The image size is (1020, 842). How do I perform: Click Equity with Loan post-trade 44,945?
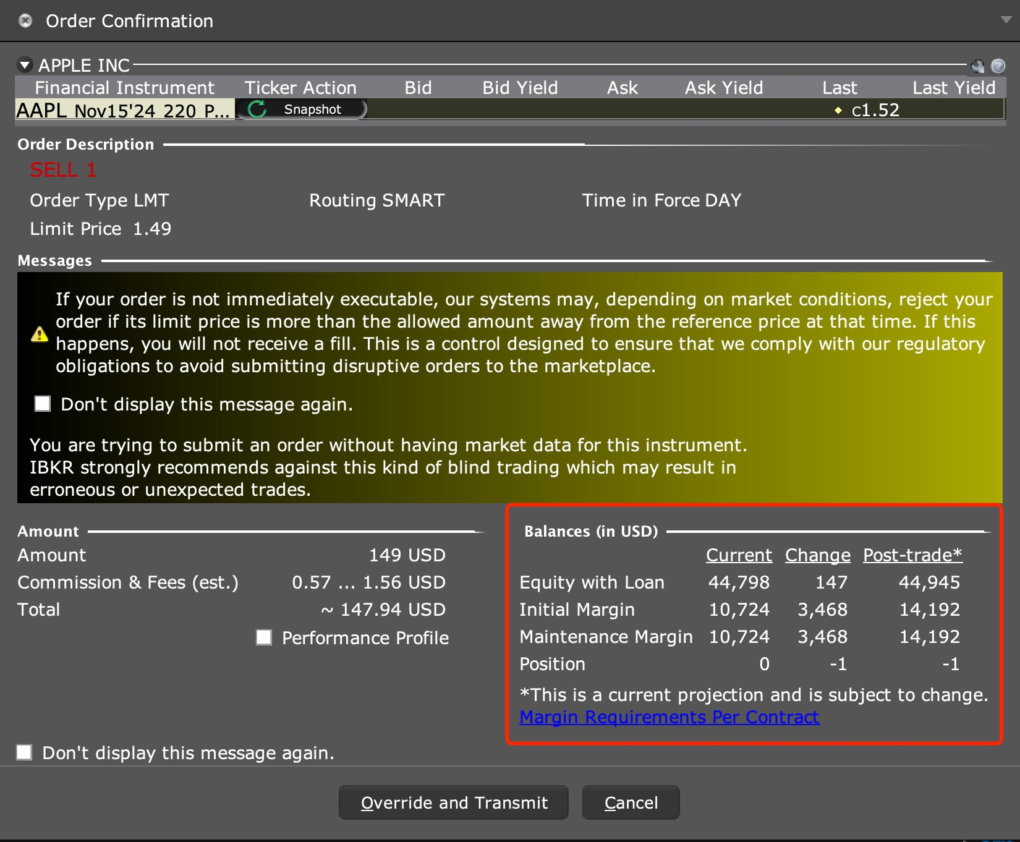point(929,582)
